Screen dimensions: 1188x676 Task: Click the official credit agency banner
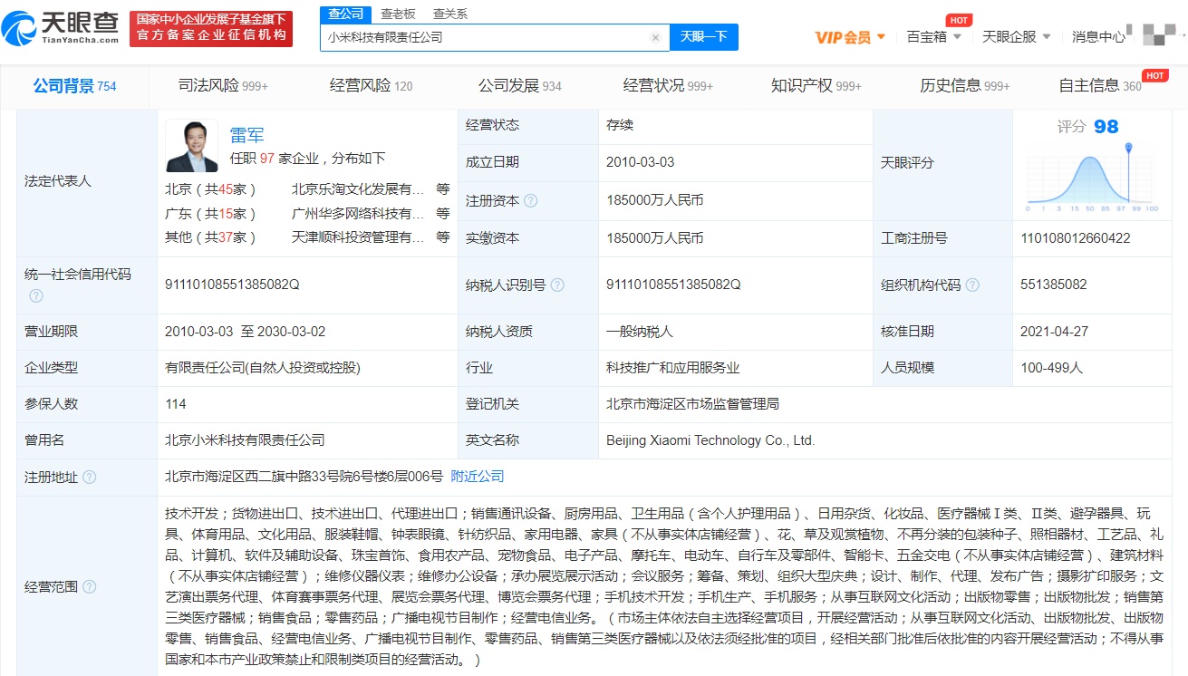211,28
